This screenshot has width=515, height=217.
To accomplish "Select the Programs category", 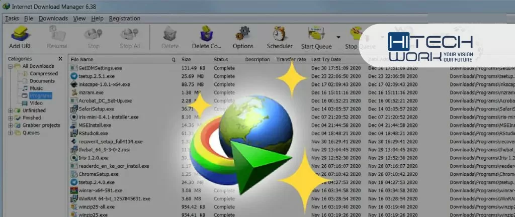I will click(40, 96).
